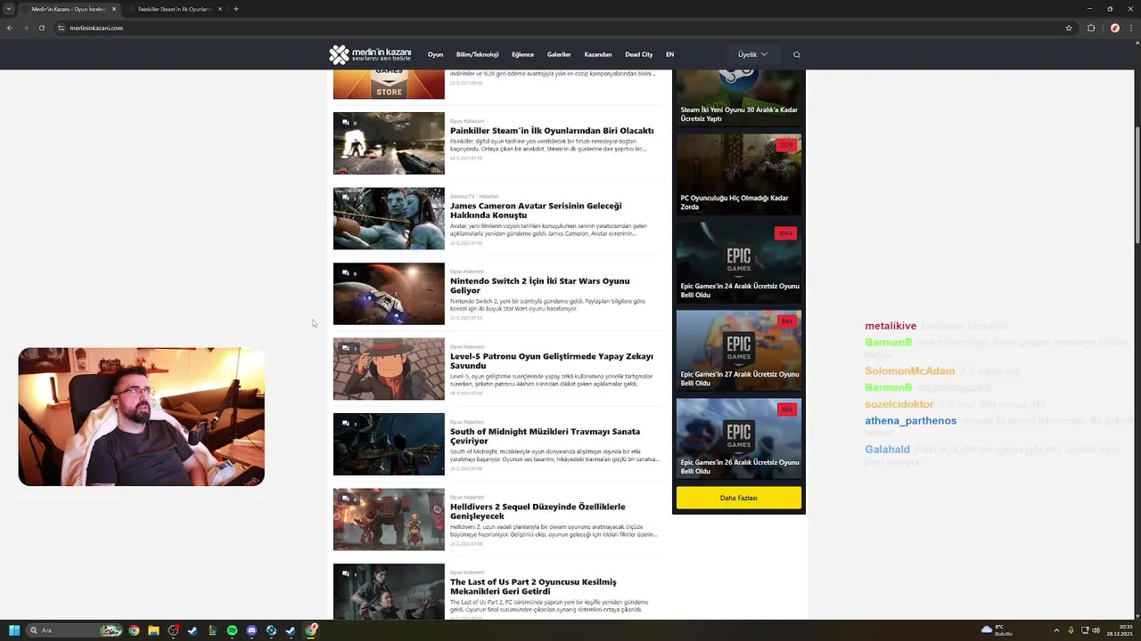Click the Sinema/TV - Haberler tag above Avatar headline
The height and width of the screenshot is (641, 1141).
(x=474, y=196)
